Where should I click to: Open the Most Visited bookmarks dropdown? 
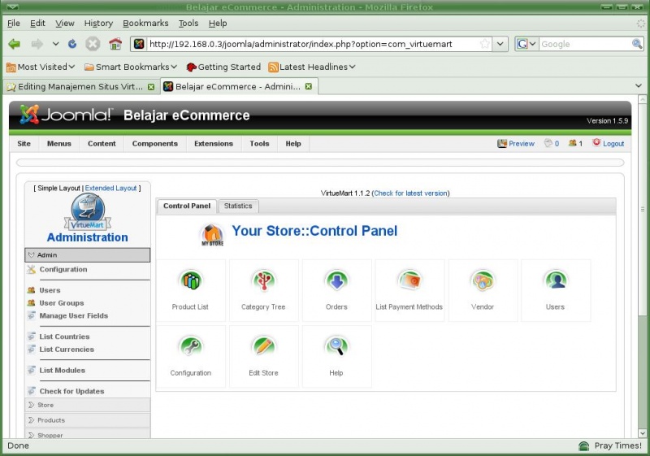click(41, 67)
